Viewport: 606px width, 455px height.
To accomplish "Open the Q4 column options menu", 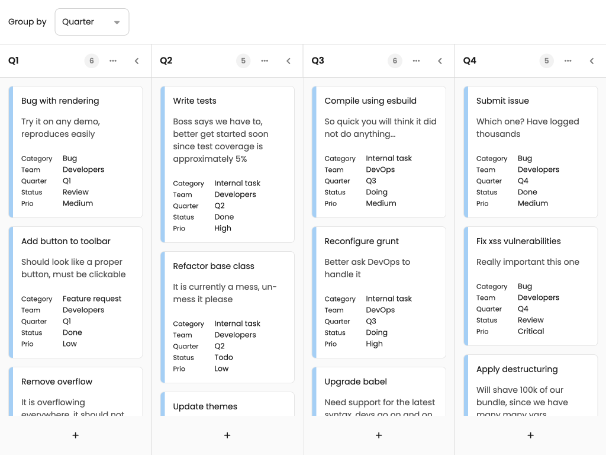I will (568, 60).
